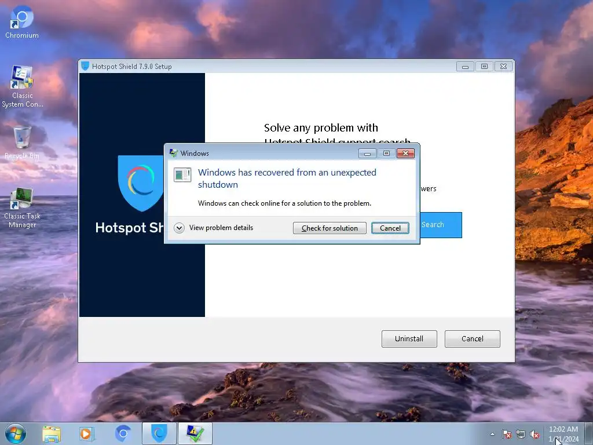Close the Hotspot Shield Setup window
This screenshot has width=593, height=445.
click(503, 67)
